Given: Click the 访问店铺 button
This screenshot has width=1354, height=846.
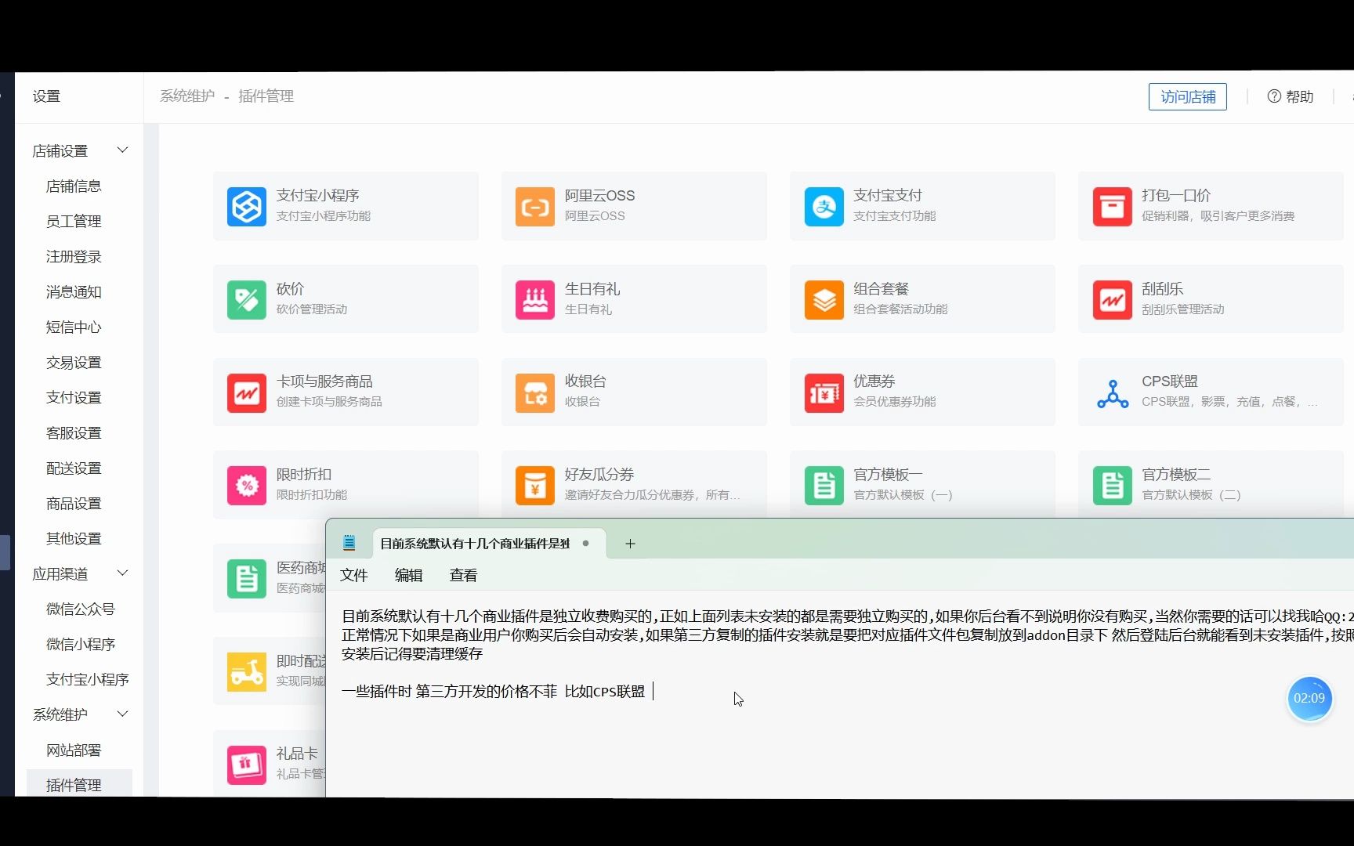Looking at the screenshot, I should [x=1188, y=96].
